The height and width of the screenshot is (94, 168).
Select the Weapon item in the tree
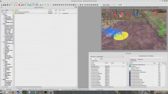pyautogui.click(x=7, y=78)
